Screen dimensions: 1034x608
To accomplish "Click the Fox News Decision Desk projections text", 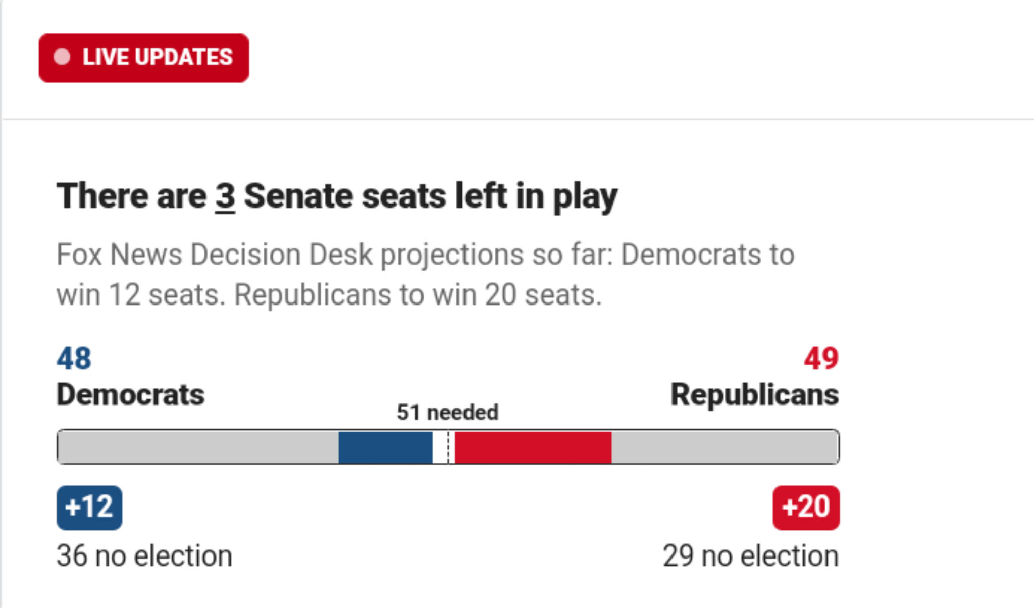I will tap(425, 274).
